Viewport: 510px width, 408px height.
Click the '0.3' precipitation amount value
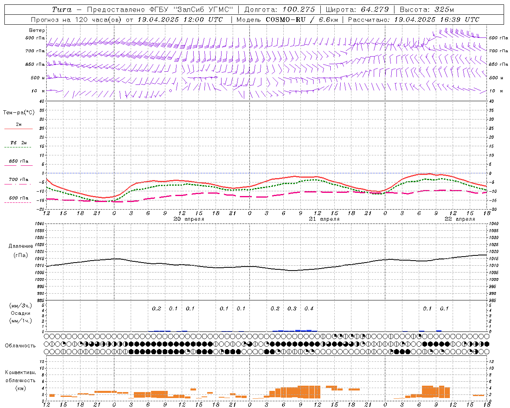(x=292, y=309)
